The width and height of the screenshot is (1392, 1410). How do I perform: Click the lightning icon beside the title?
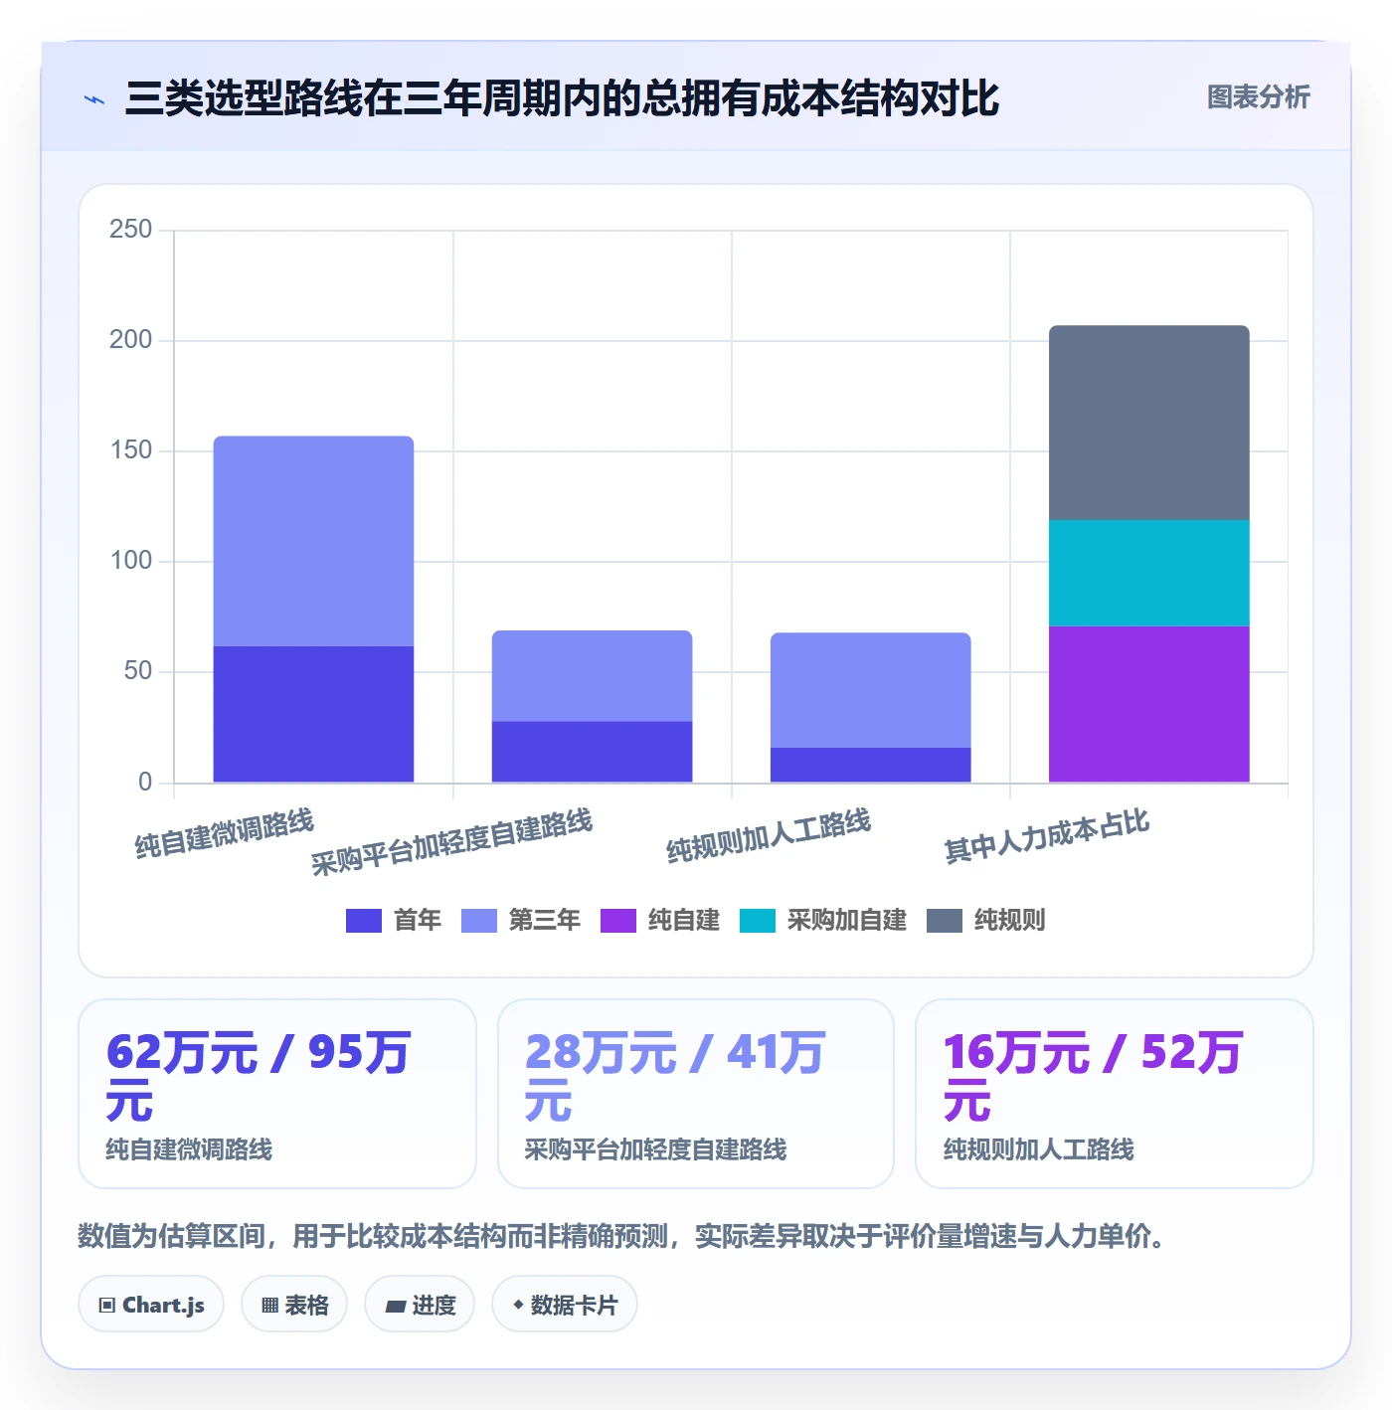click(x=94, y=99)
